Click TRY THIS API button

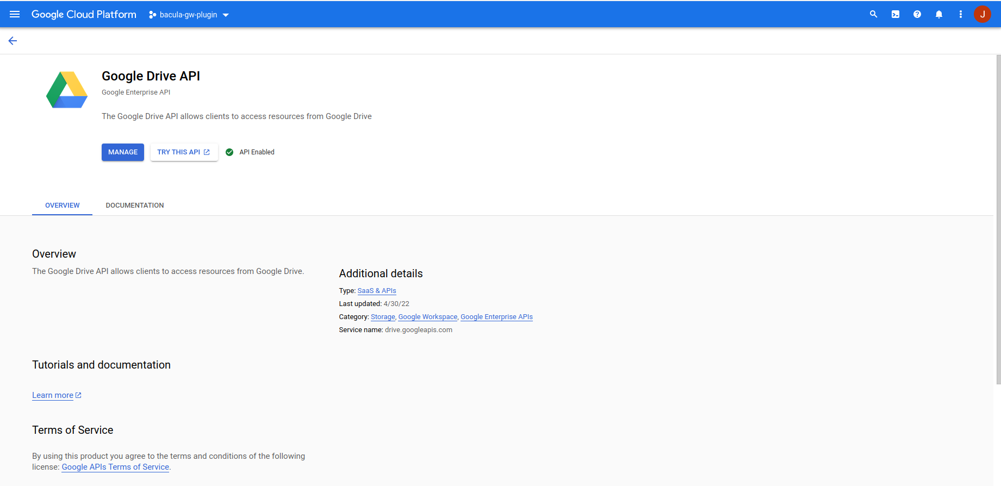pos(184,152)
